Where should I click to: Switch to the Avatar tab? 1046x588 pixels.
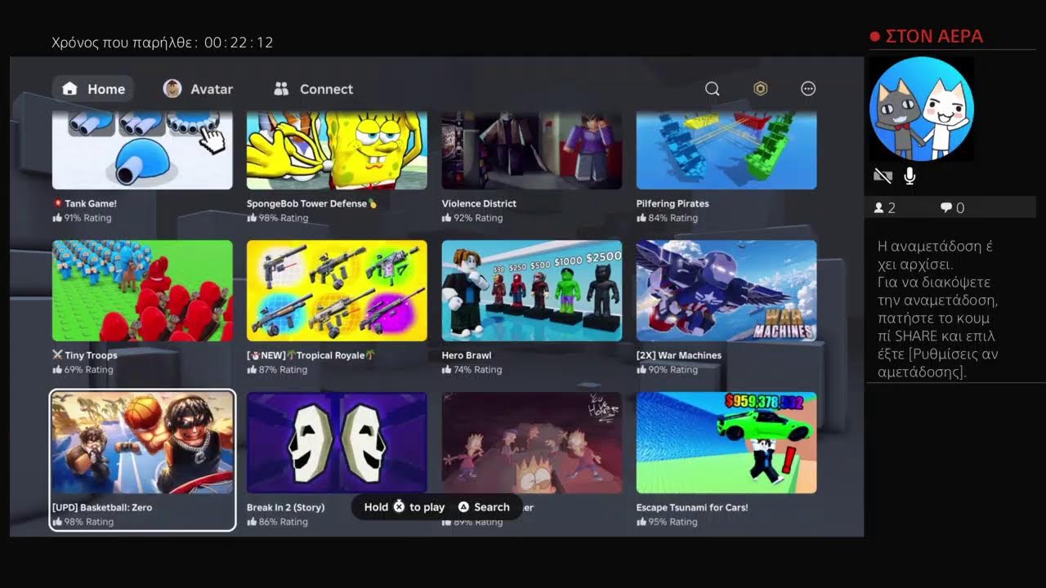click(199, 89)
